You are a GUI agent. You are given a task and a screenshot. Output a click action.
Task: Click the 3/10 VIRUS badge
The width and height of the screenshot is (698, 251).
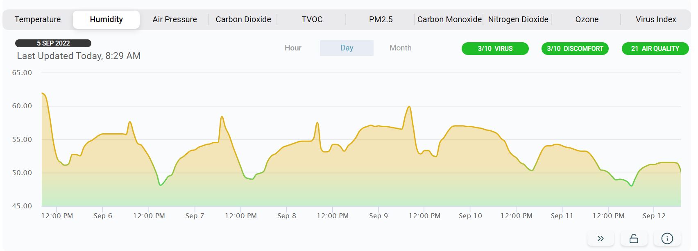pyautogui.click(x=495, y=48)
